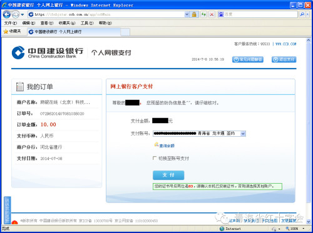313x233 pixels.
Task: Click the search magnifier button
Action: (302, 14)
